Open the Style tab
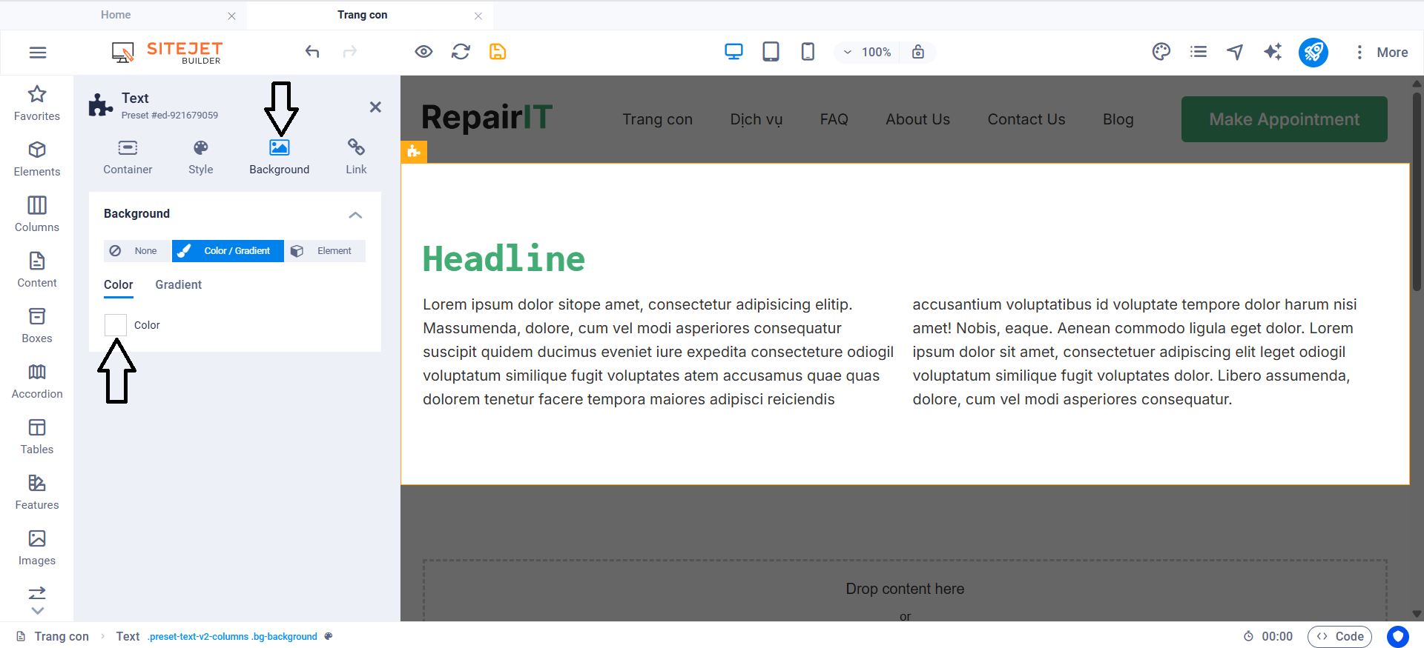The width and height of the screenshot is (1424, 648). click(200, 157)
